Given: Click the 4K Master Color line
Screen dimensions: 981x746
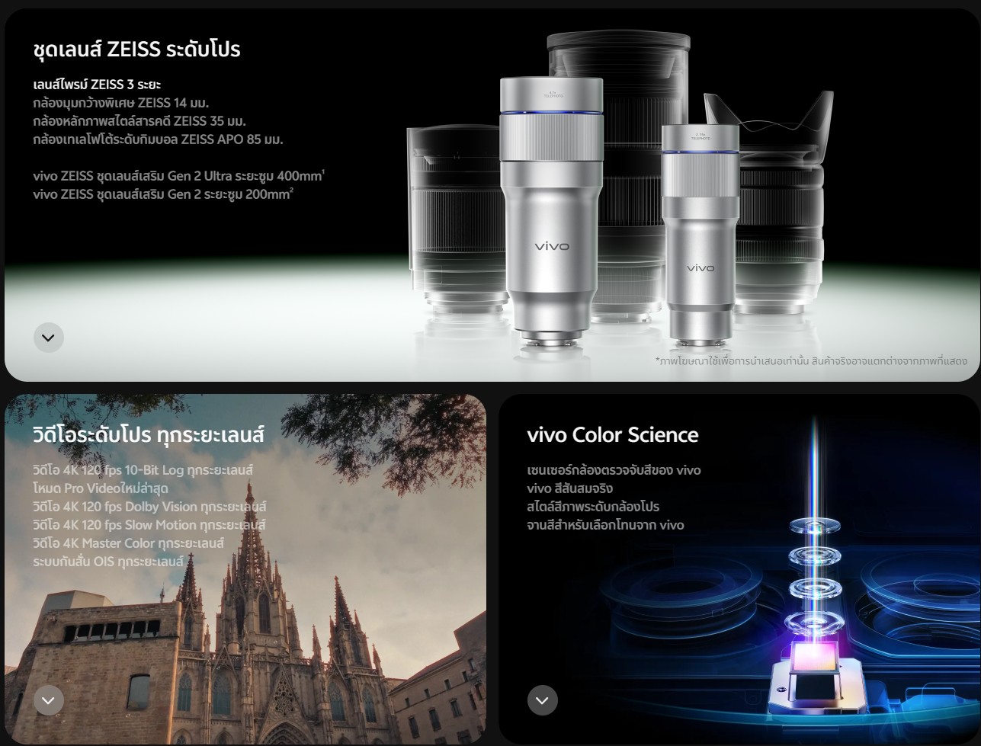Looking at the screenshot, I should pos(128,543).
